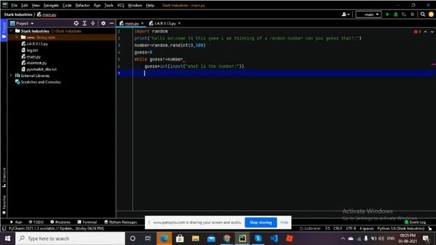
Task: Toggle the Favorites tool window side tab
Action: click(x=4, y=205)
